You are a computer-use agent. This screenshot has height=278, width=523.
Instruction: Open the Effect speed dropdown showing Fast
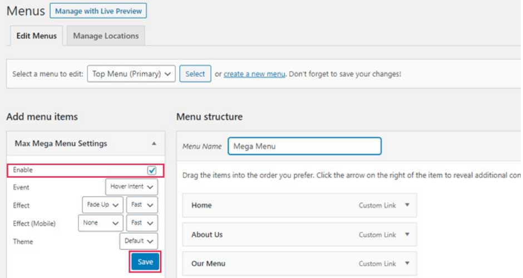coord(142,205)
